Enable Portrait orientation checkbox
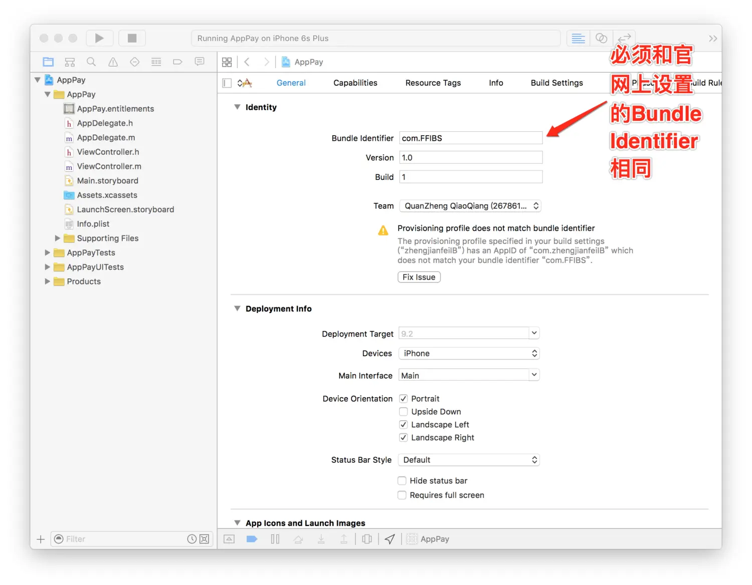 tap(403, 399)
